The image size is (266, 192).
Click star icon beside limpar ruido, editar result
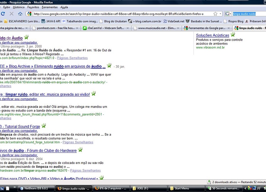(93, 93)
